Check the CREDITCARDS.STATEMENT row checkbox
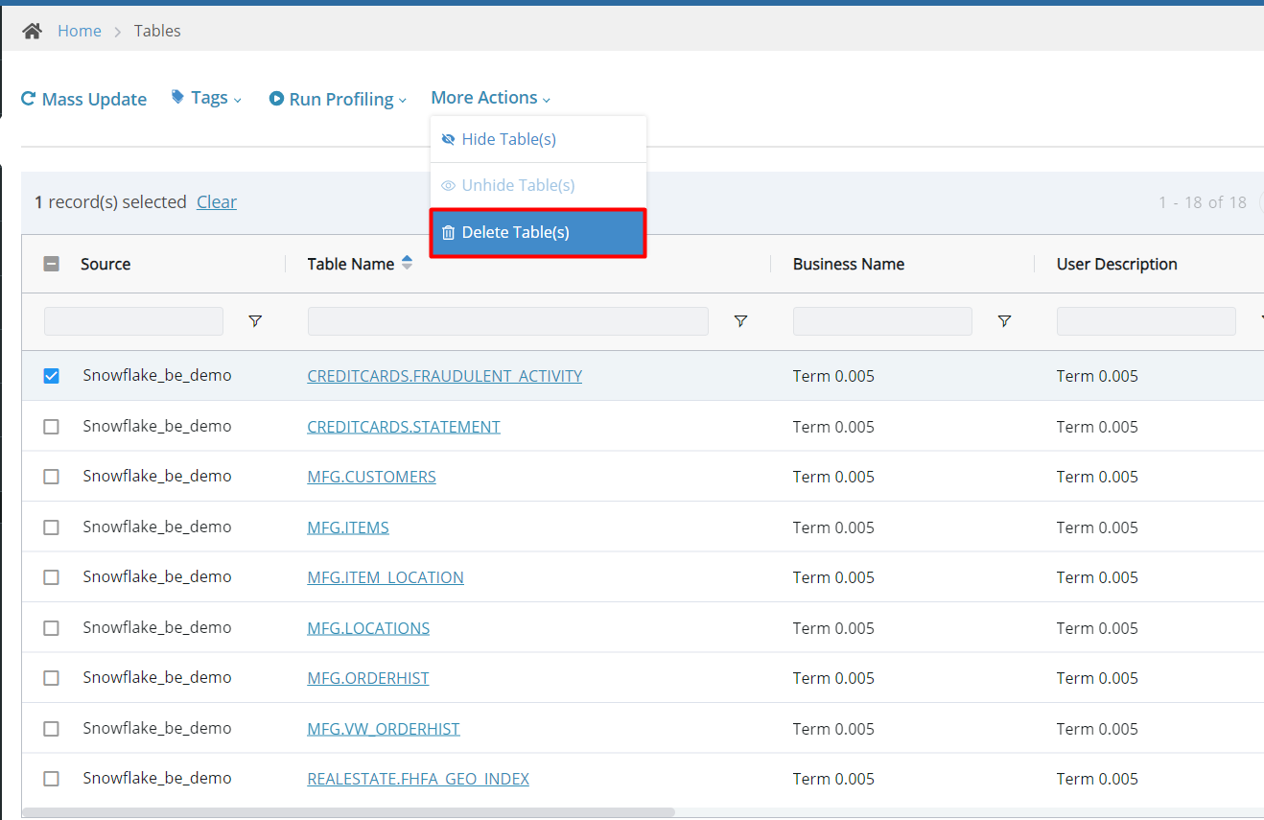 [52, 427]
